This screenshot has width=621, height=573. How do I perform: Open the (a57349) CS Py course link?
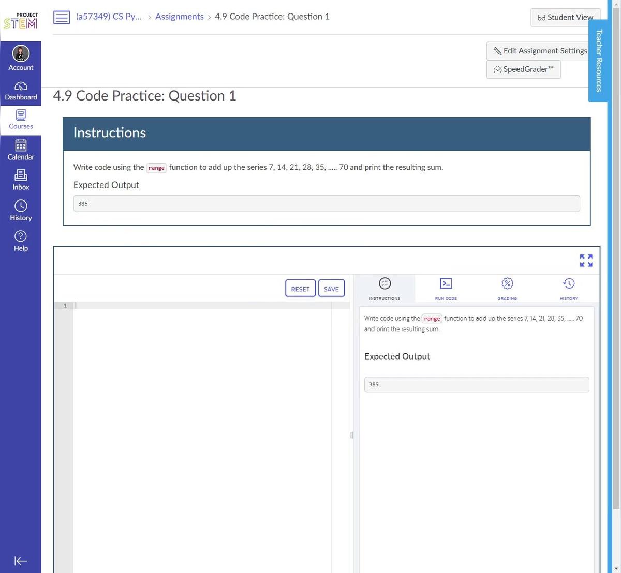[x=109, y=16]
